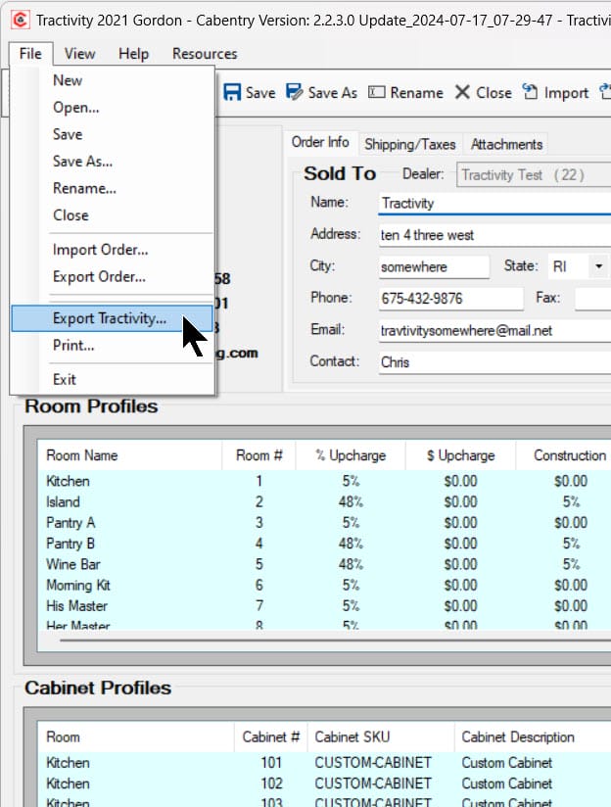The image size is (611, 807).
Task: Click the Phone number field
Action: tap(451, 299)
